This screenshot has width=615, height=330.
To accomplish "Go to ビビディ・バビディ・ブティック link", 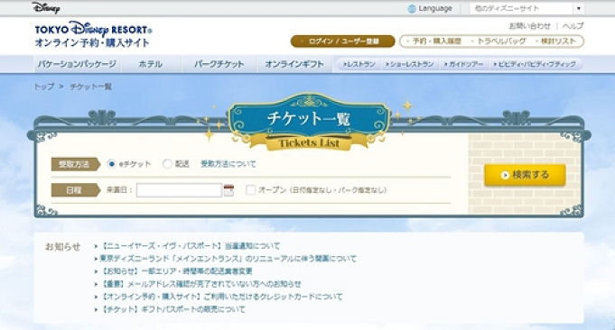I will (x=535, y=64).
